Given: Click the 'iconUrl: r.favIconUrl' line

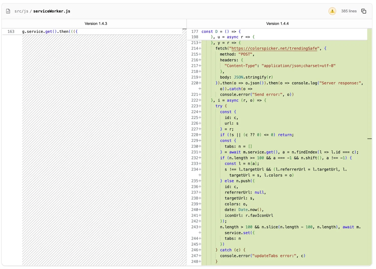Looking at the screenshot, I should (249, 216).
